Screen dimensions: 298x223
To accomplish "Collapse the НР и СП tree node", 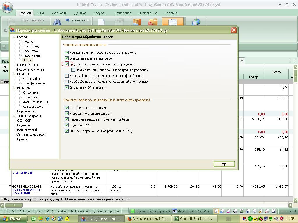I will (14, 74).
